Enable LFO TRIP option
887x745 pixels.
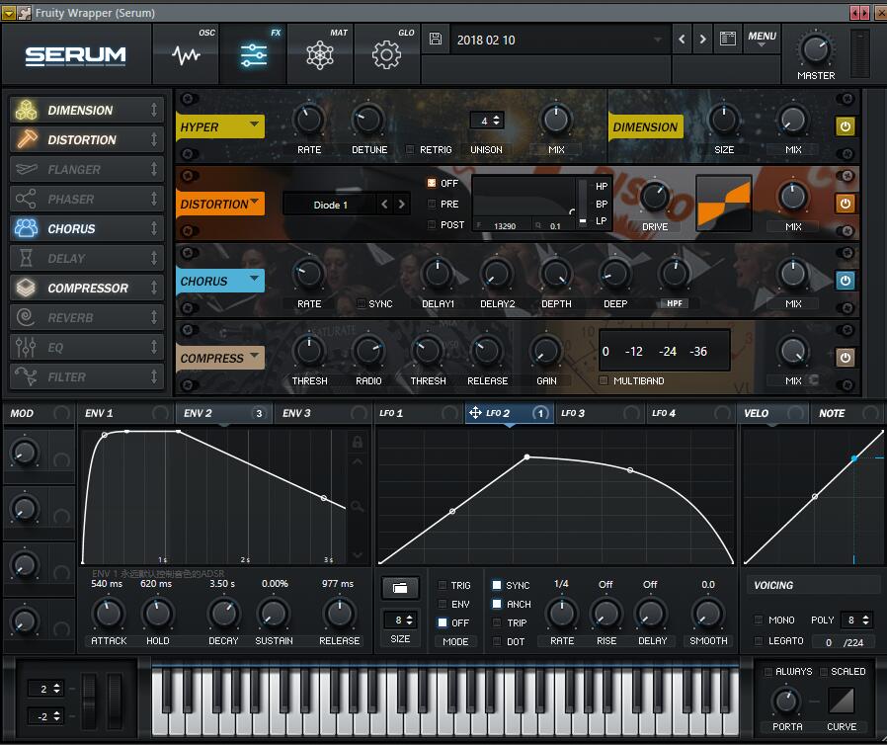point(497,622)
